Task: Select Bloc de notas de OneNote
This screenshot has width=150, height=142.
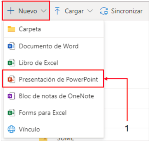Action: click(54, 96)
